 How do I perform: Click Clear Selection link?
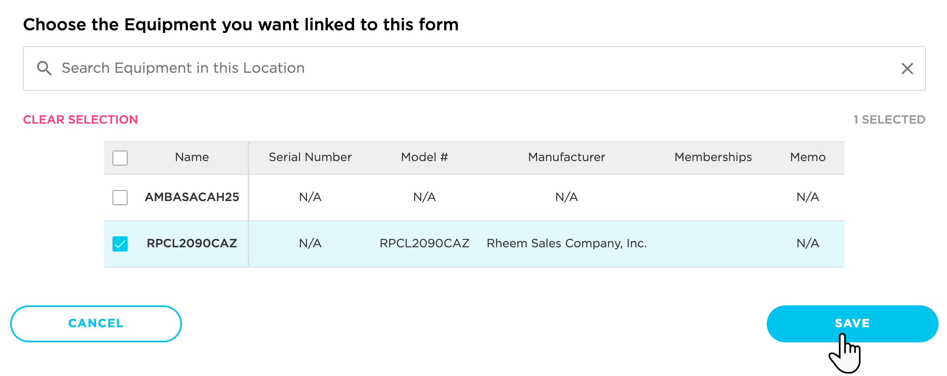(80, 119)
